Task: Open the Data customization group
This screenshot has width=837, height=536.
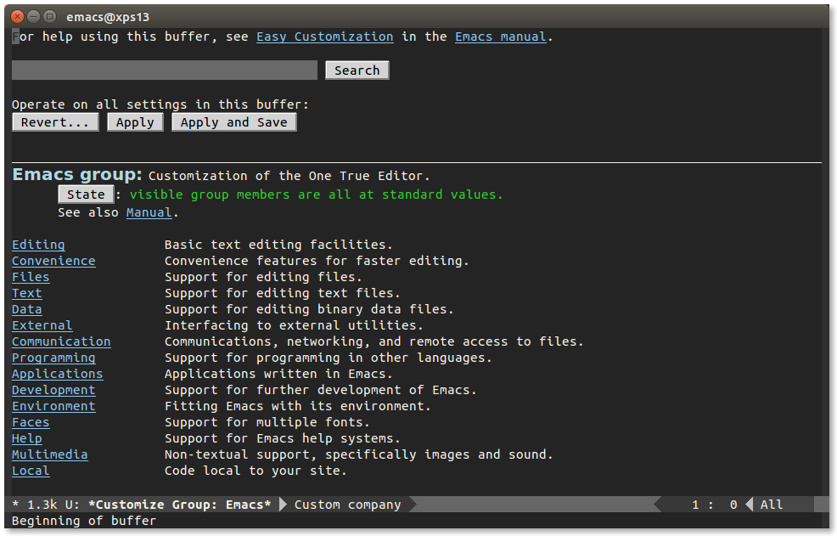Action: tap(26, 309)
